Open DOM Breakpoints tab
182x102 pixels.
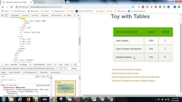click(x=30, y=73)
